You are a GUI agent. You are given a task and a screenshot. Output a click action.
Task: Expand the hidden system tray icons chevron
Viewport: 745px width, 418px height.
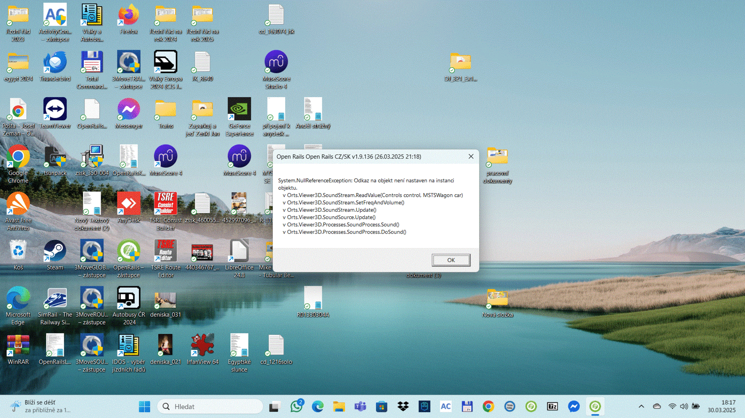pos(641,407)
